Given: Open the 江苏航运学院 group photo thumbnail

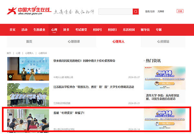Looking at the screenshot, I should (28, 95).
